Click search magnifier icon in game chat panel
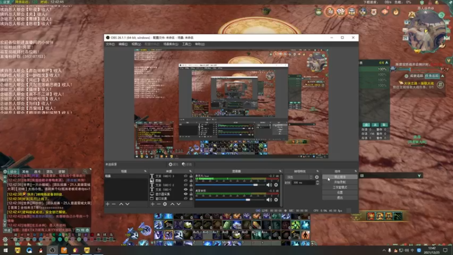This screenshot has height=255, width=453. coord(85,172)
